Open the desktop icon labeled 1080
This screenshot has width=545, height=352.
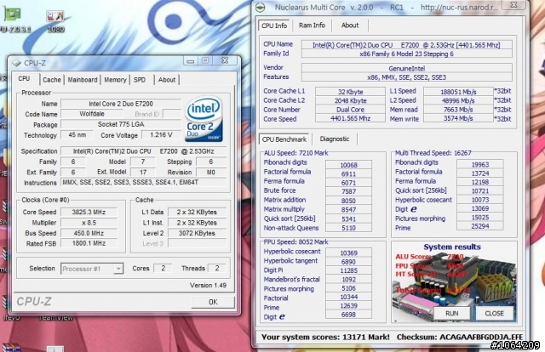tap(55, 20)
